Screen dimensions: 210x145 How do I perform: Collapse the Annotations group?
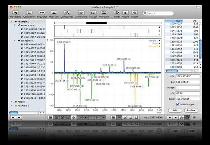click(x=14, y=25)
